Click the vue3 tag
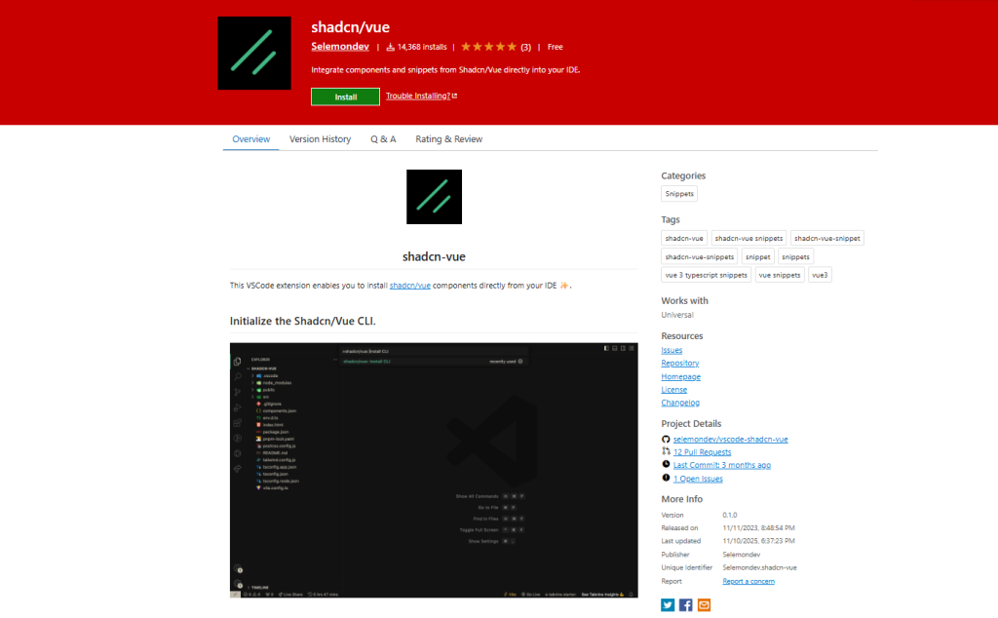 pyautogui.click(x=820, y=275)
